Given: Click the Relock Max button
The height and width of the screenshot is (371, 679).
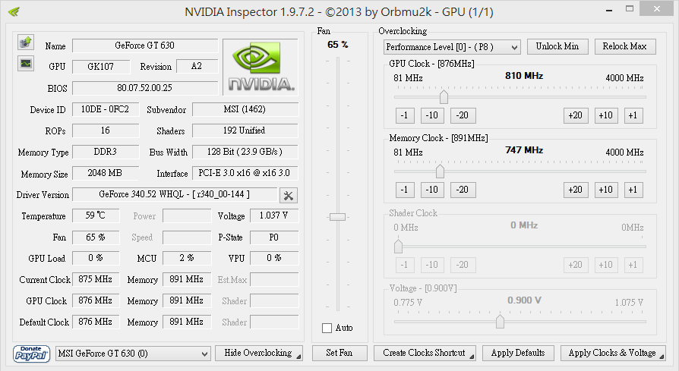Looking at the screenshot, I should click(625, 46).
